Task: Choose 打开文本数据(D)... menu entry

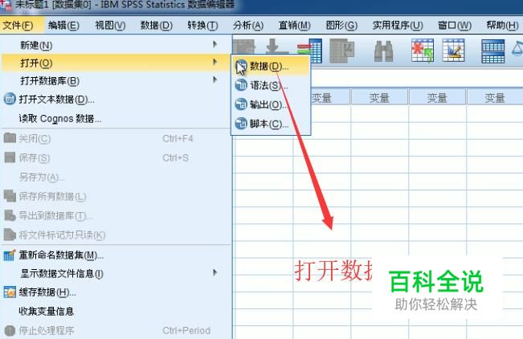Action: click(x=115, y=99)
